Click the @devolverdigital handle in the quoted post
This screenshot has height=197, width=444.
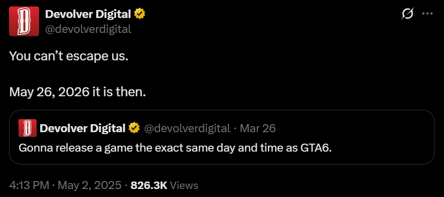tap(187, 128)
